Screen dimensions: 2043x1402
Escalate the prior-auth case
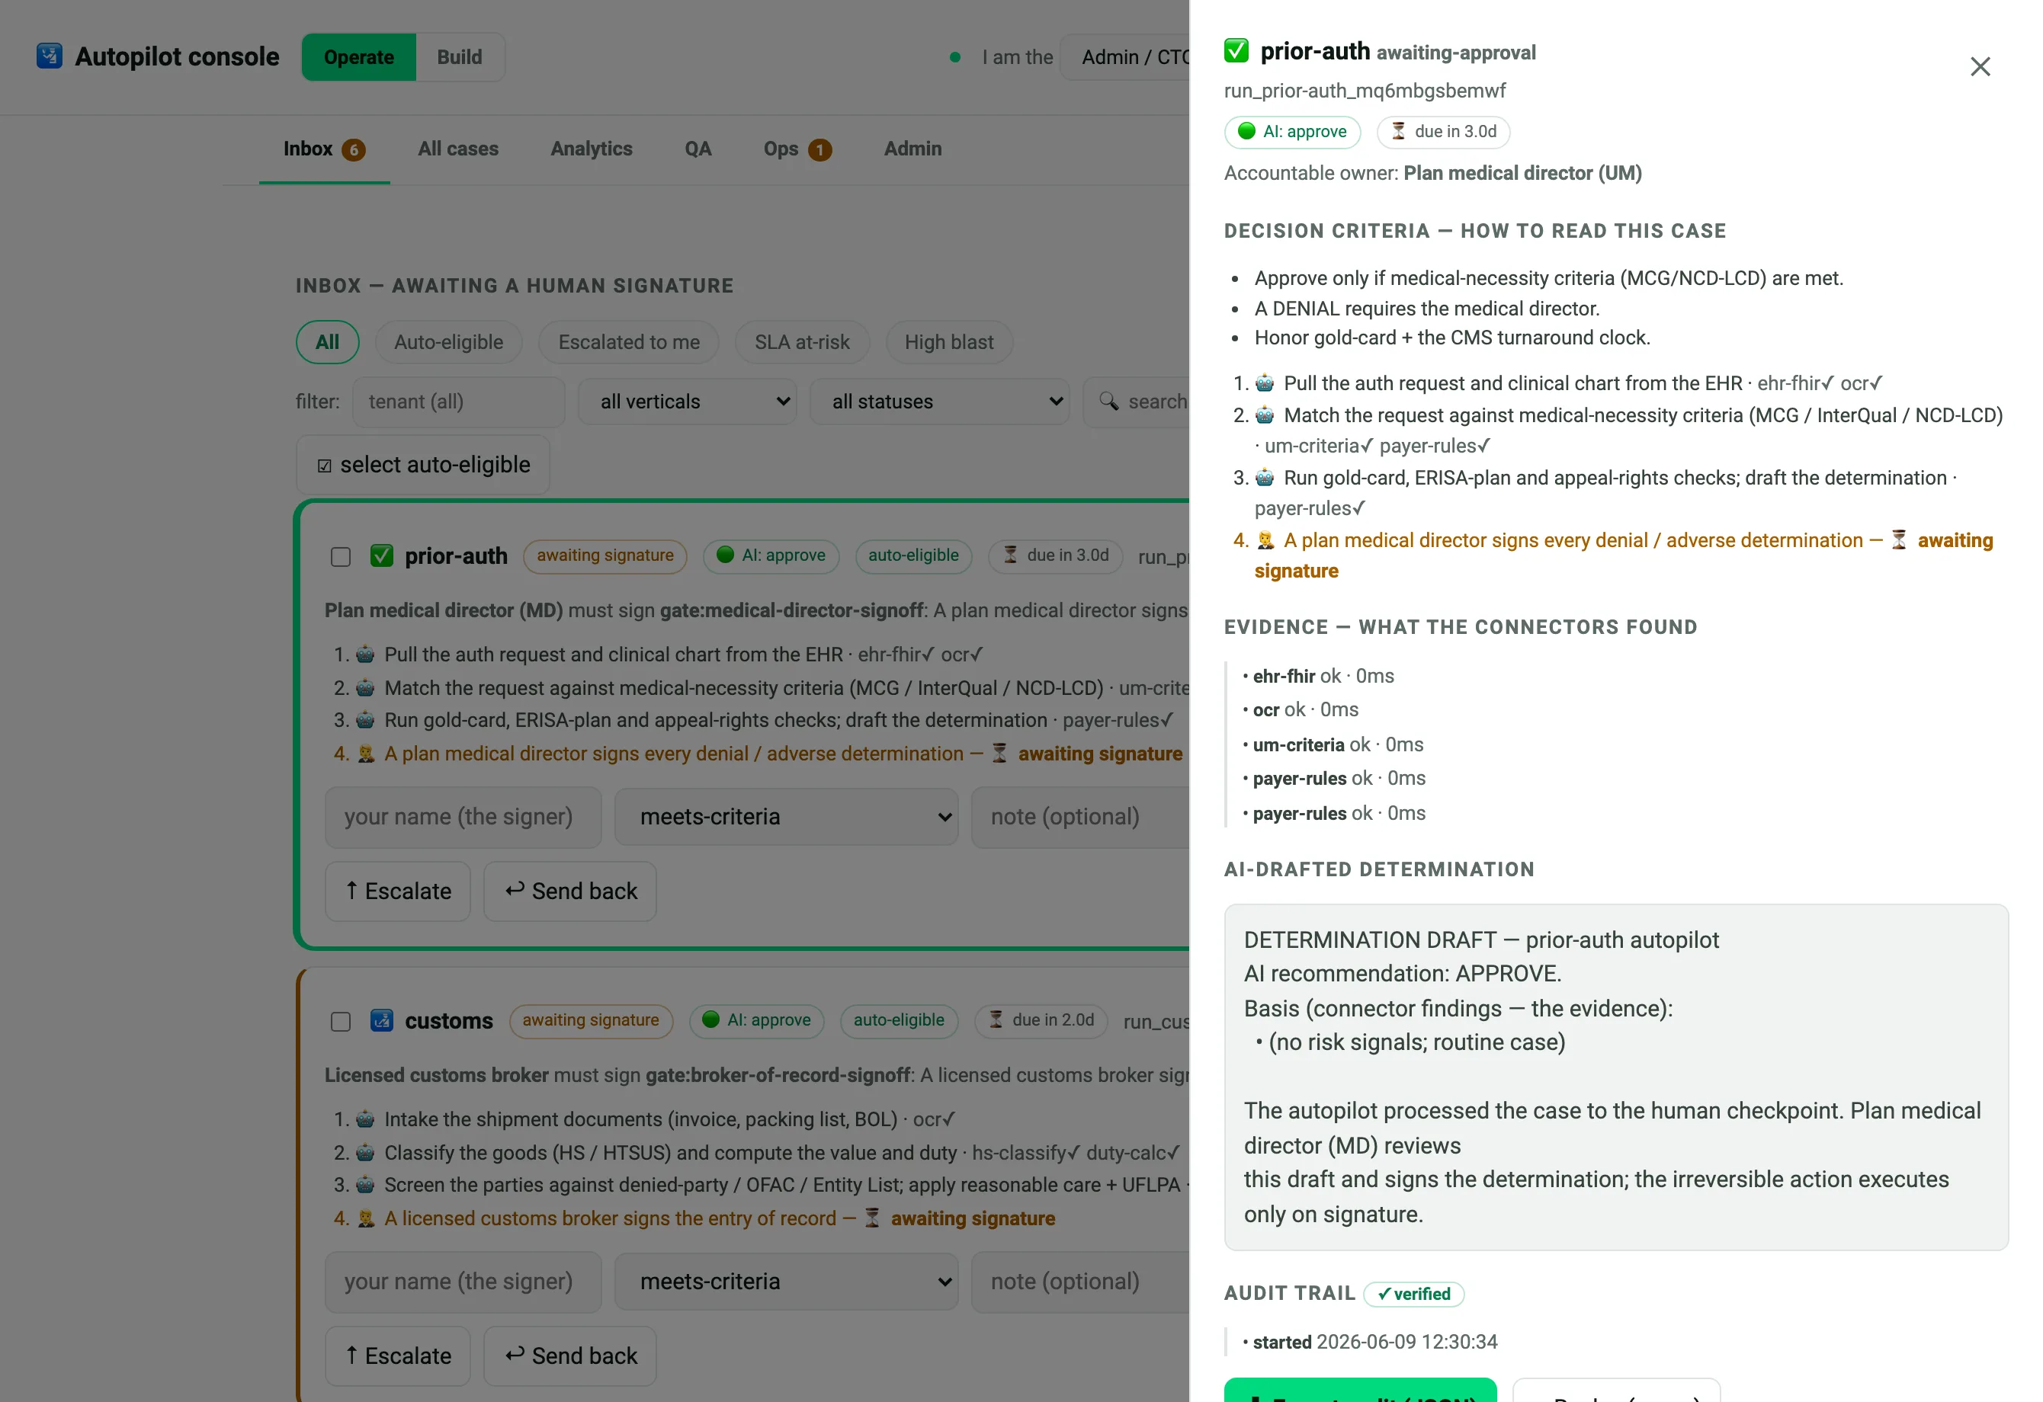[398, 891]
